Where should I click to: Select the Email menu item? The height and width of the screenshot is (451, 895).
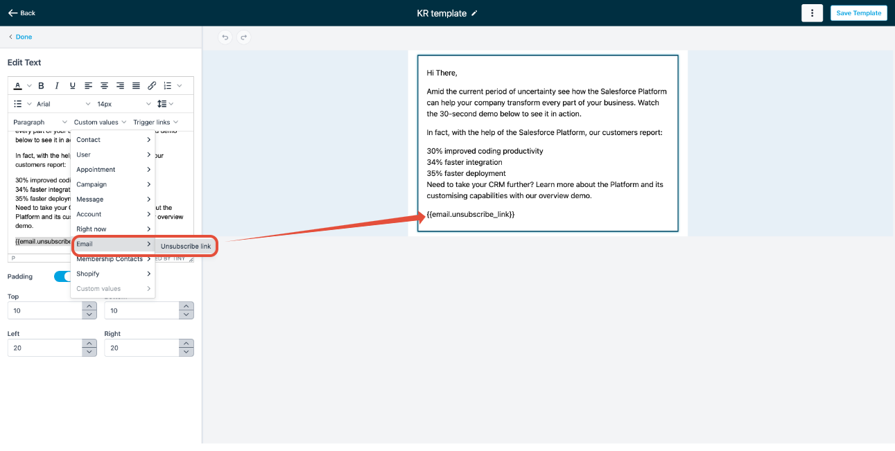(x=113, y=244)
